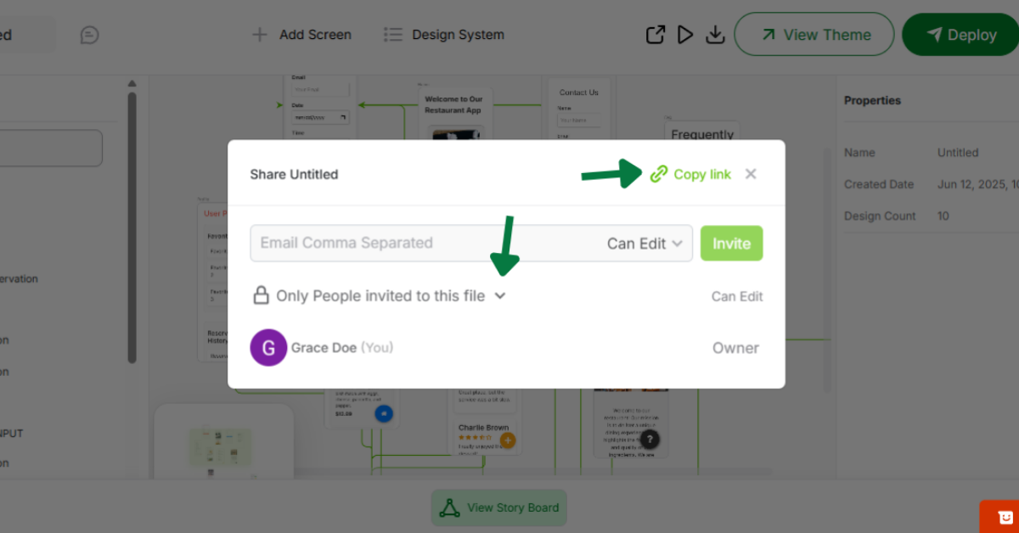Click the chain link icon beside Copy link
Image resolution: width=1019 pixels, height=533 pixels.
[x=659, y=174]
